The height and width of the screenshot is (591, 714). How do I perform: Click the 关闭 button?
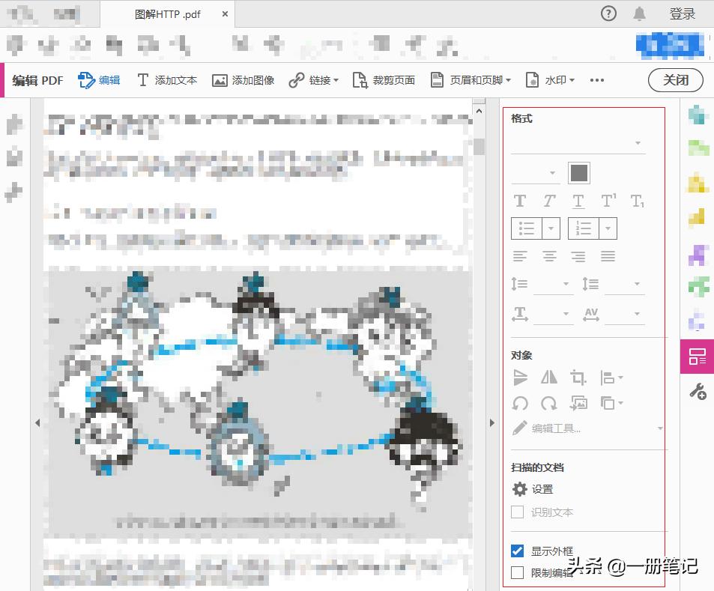click(675, 79)
